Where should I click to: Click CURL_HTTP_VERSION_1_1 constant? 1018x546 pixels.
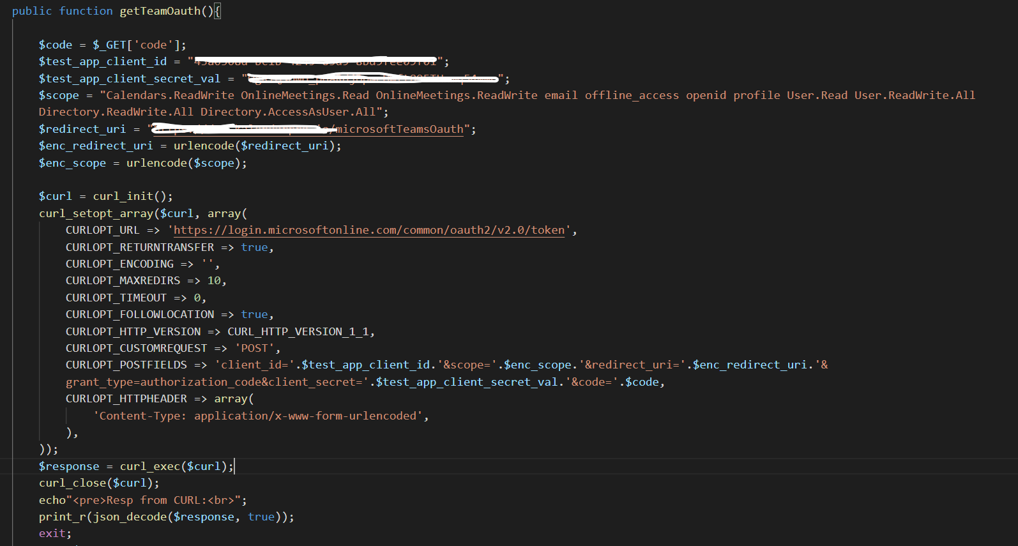click(298, 331)
